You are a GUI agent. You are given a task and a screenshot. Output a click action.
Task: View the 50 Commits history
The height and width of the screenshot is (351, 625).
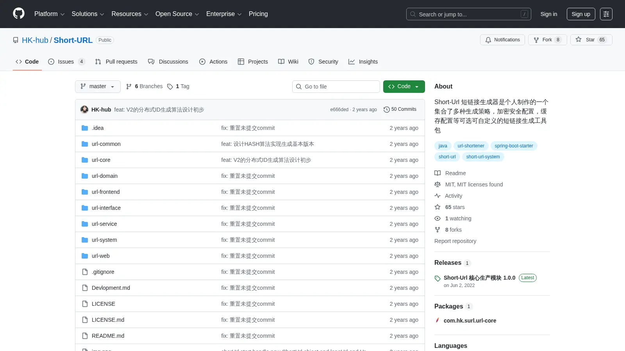tap(400, 110)
